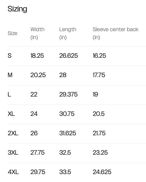Select the 3XL size row label
The width and height of the screenshot is (146, 182).
(x=13, y=153)
